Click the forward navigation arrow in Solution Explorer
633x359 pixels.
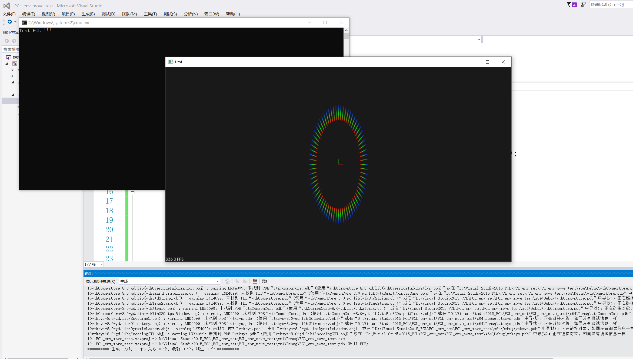(14, 41)
